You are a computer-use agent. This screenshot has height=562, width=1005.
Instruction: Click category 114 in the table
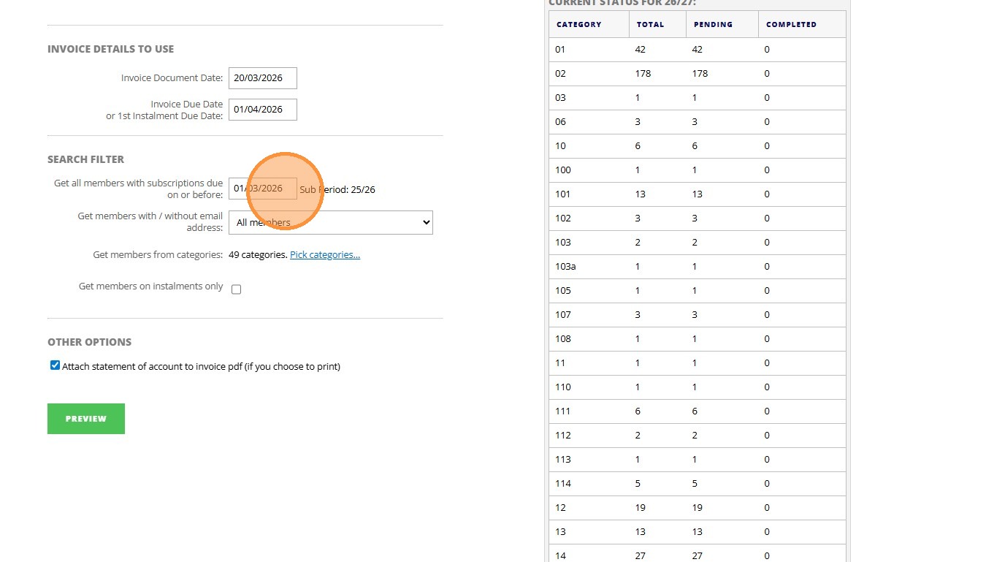(x=562, y=484)
